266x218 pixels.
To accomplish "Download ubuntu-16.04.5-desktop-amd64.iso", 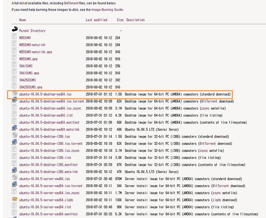I will tap(45, 94).
